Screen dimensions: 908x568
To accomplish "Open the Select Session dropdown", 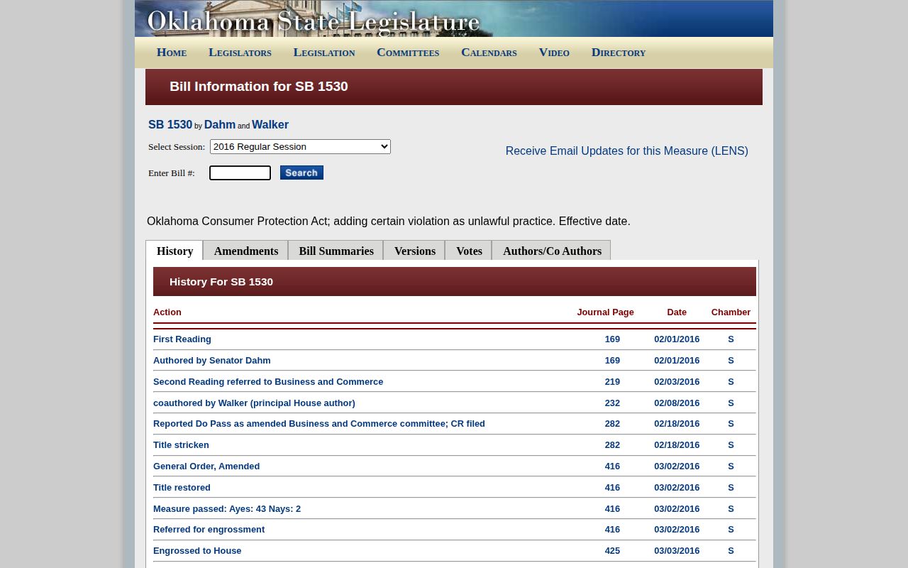I will [x=300, y=146].
